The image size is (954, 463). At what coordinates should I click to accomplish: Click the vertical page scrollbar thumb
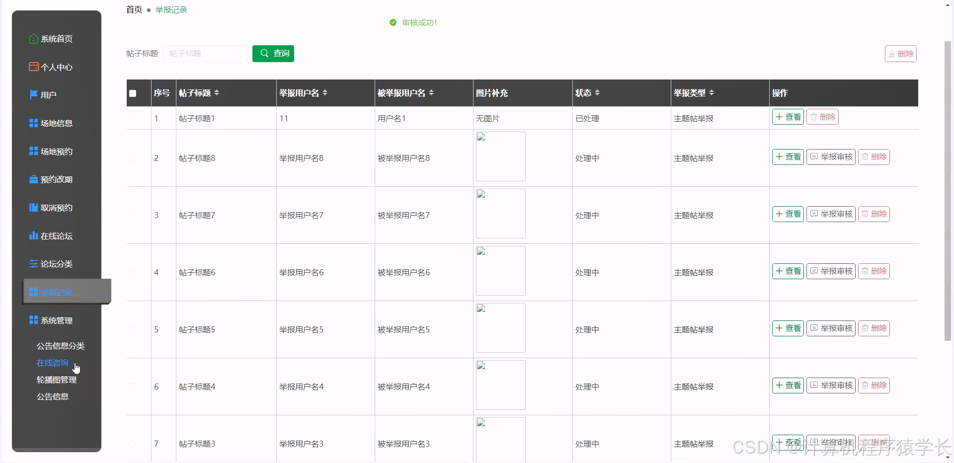point(948,191)
